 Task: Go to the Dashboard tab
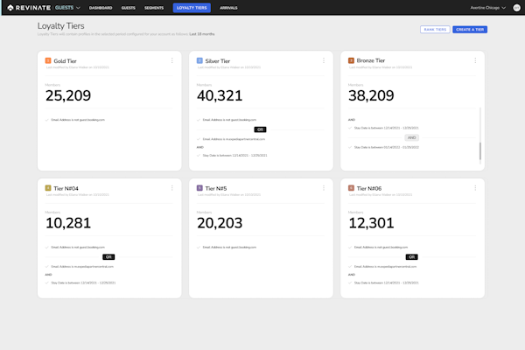tap(100, 7)
